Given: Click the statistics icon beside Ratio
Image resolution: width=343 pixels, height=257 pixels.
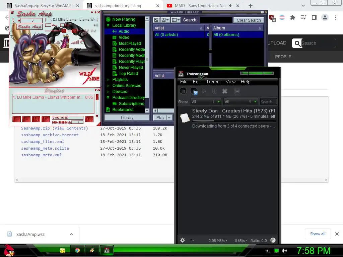Looking at the screenshot, I should 273,240.
